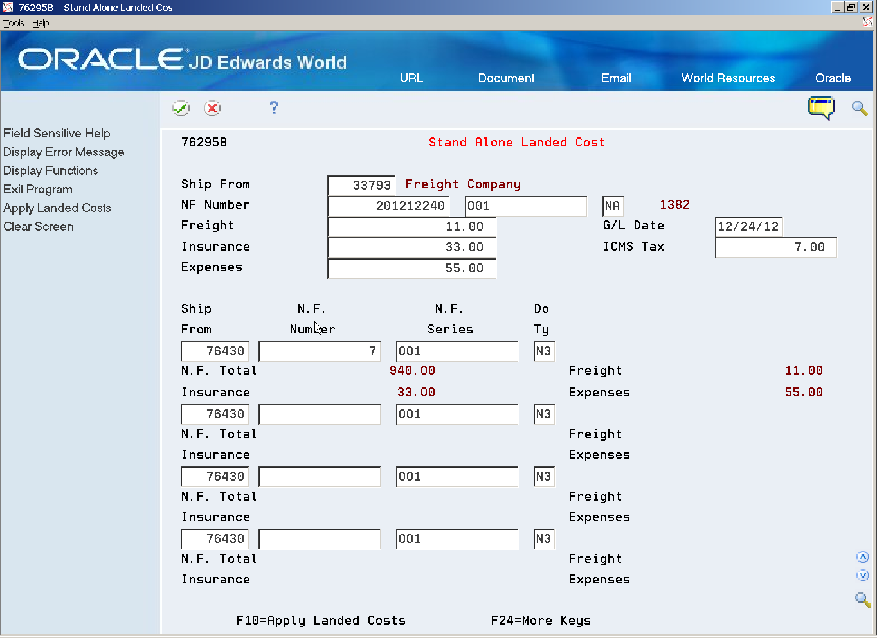Open the World Resources link
The height and width of the screenshot is (638, 877).
point(728,78)
